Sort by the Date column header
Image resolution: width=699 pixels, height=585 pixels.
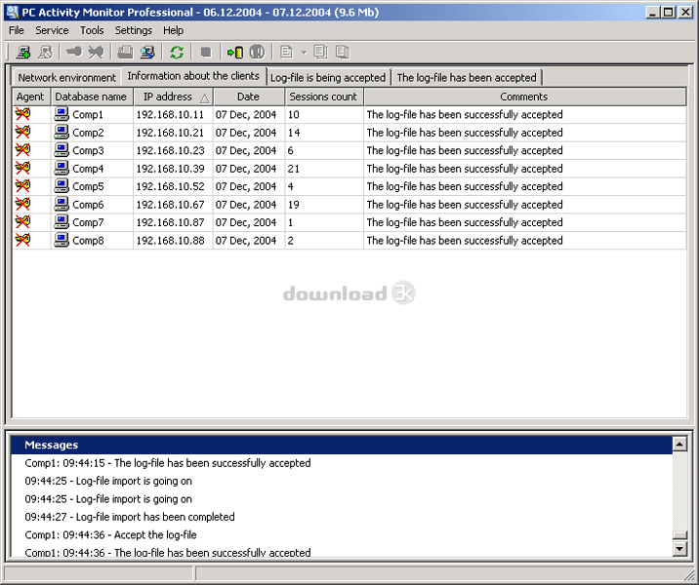click(x=248, y=97)
